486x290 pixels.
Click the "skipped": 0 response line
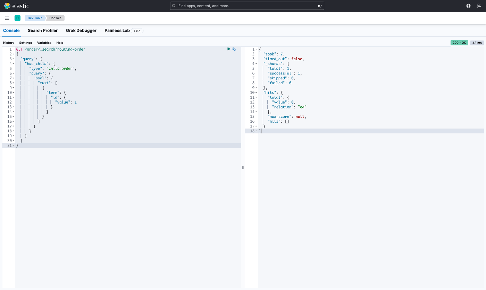click(x=282, y=78)
